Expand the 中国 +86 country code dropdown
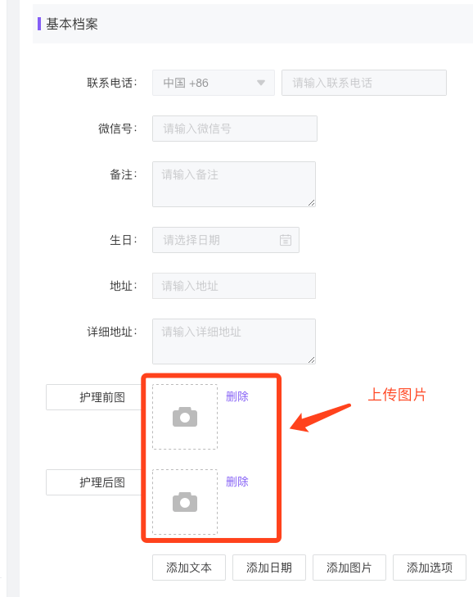This screenshot has width=473, height=597. point(214,83)
